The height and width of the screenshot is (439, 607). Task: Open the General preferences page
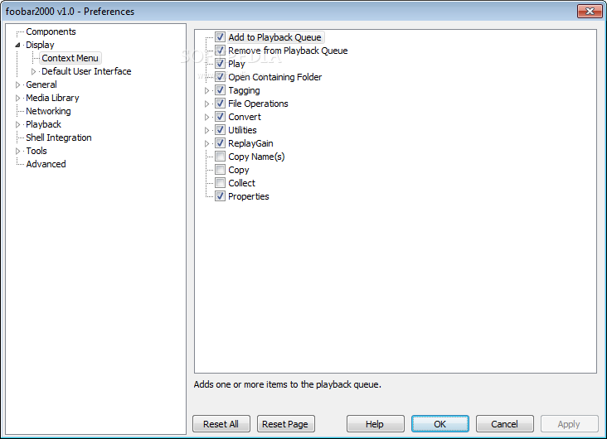point(41,84)
